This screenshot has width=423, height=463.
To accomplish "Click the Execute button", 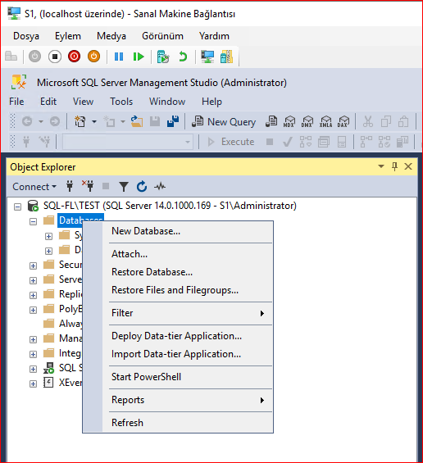I will (231, 142).
